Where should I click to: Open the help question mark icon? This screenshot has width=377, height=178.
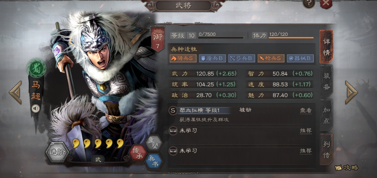point(308,3)
